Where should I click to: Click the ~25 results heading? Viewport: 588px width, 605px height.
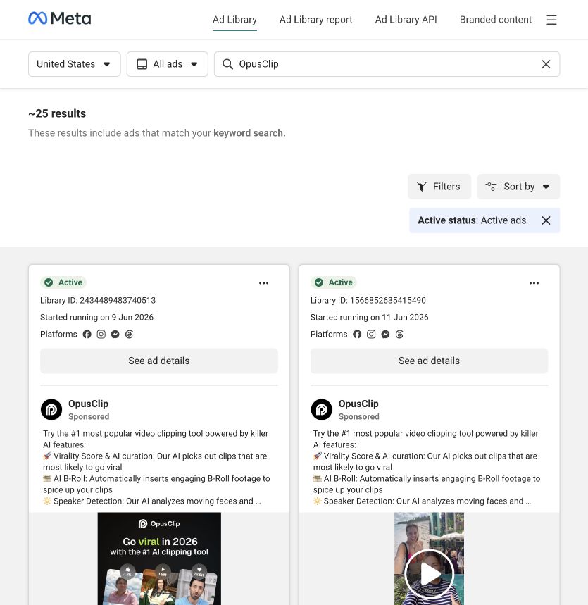click(x=57, y=113)
